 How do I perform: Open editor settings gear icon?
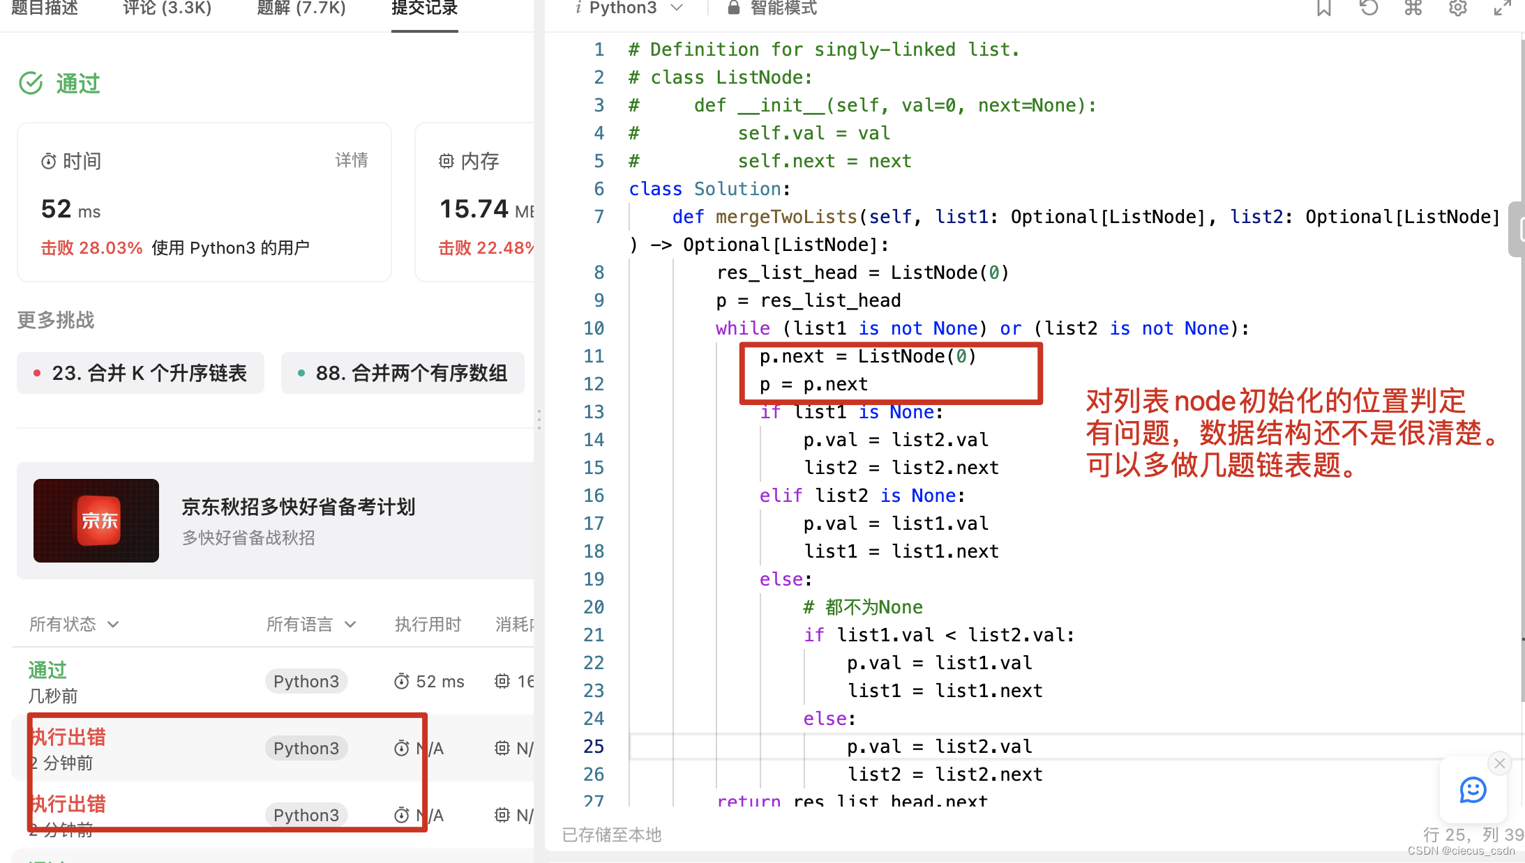(x=1458, y=8)
